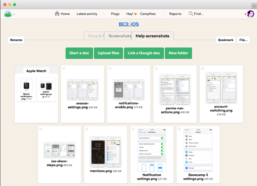Screen dimensions: 257x186
Task: Click the notifcations-enable.png file name
Action: click(x=127, y=105)
